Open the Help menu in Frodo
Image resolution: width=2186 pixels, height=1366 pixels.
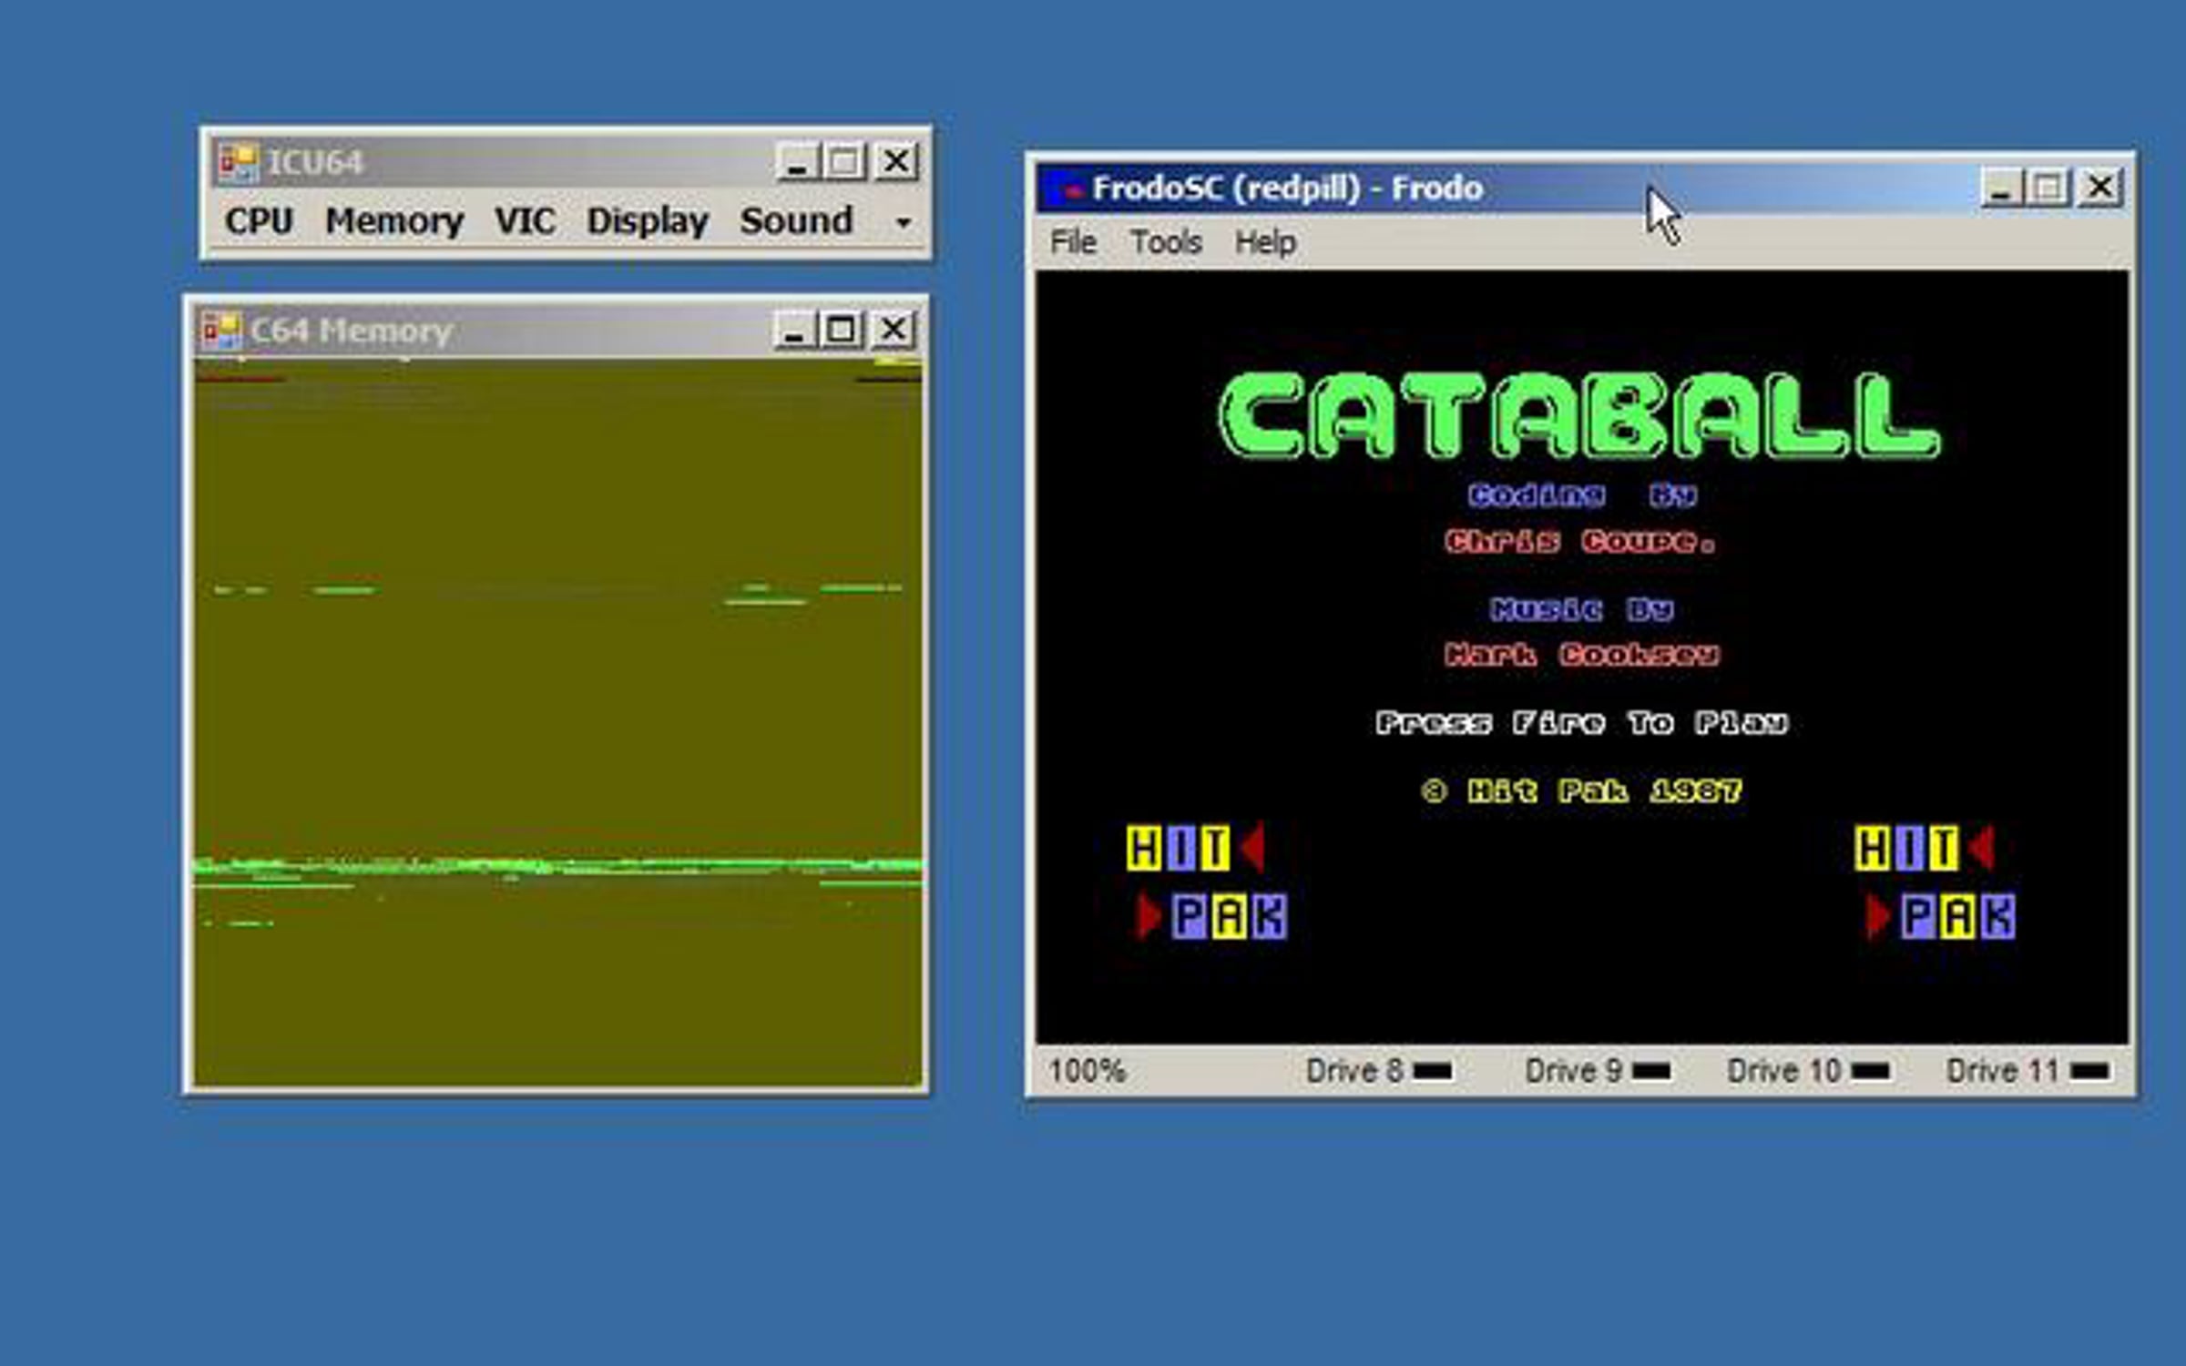1265,242
